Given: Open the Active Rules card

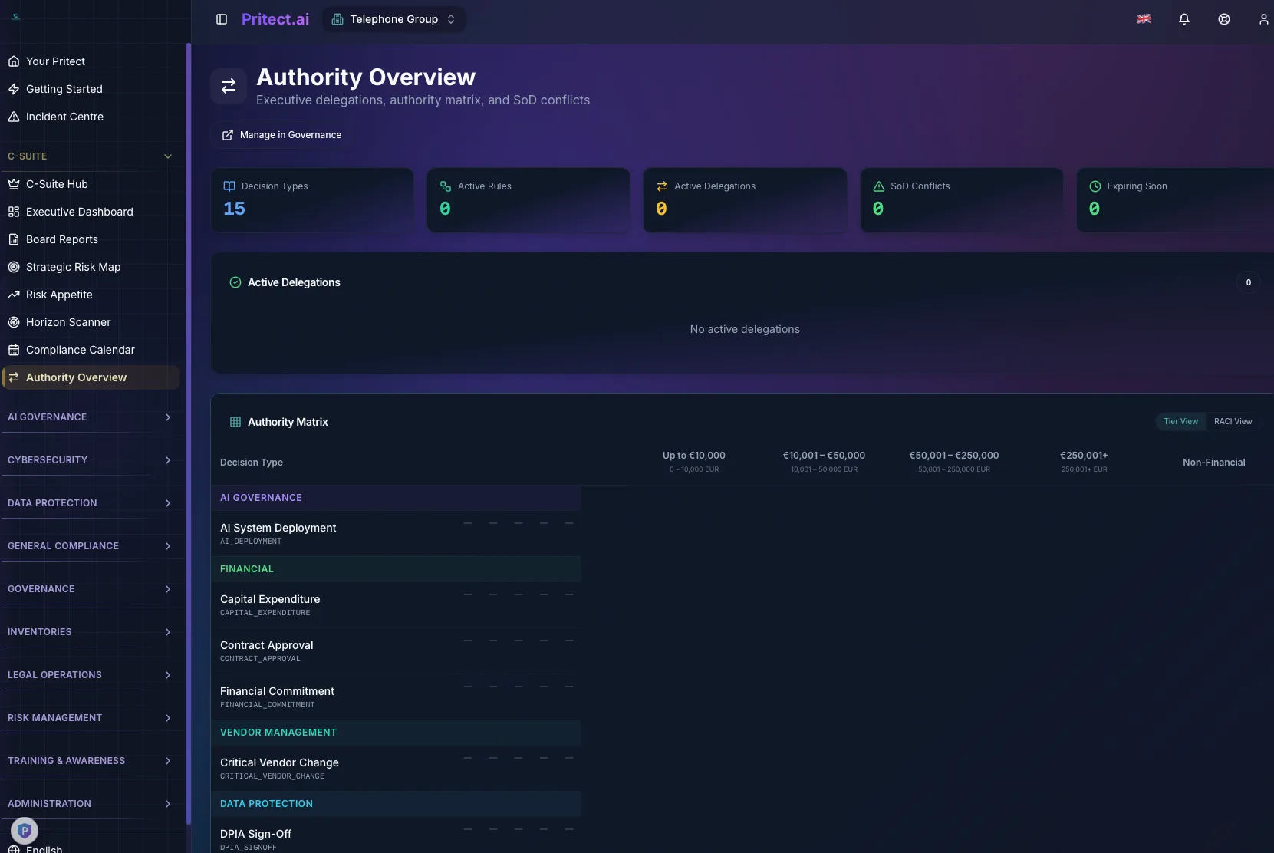Looking at the screenshot, I should pos(528,200).
